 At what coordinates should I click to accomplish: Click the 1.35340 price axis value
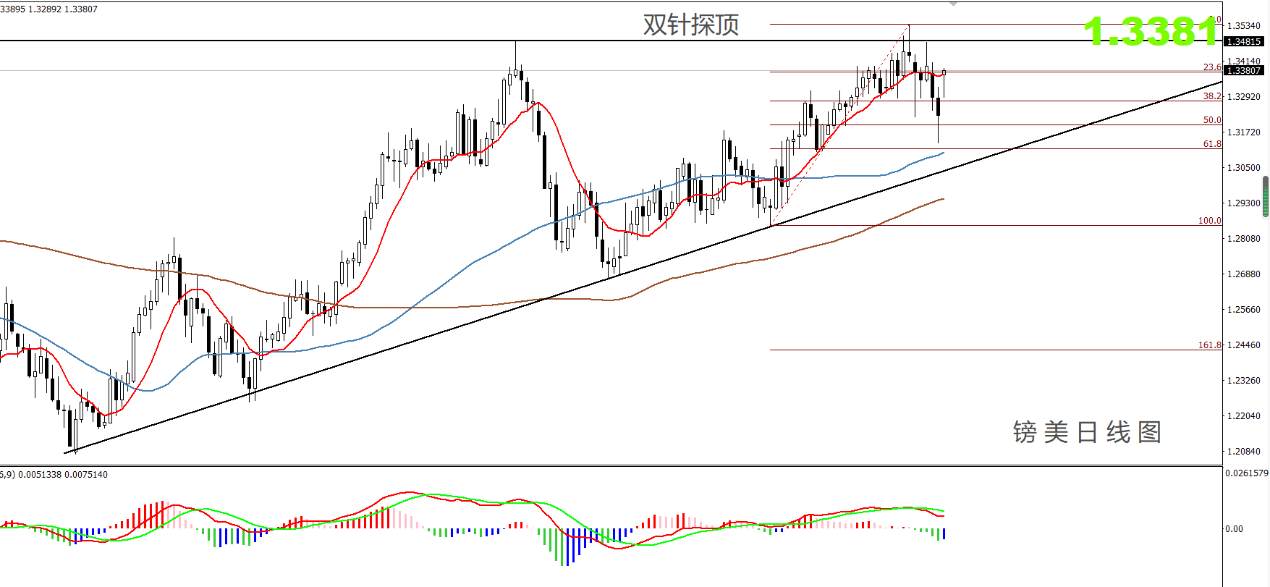pos(1244,26)
